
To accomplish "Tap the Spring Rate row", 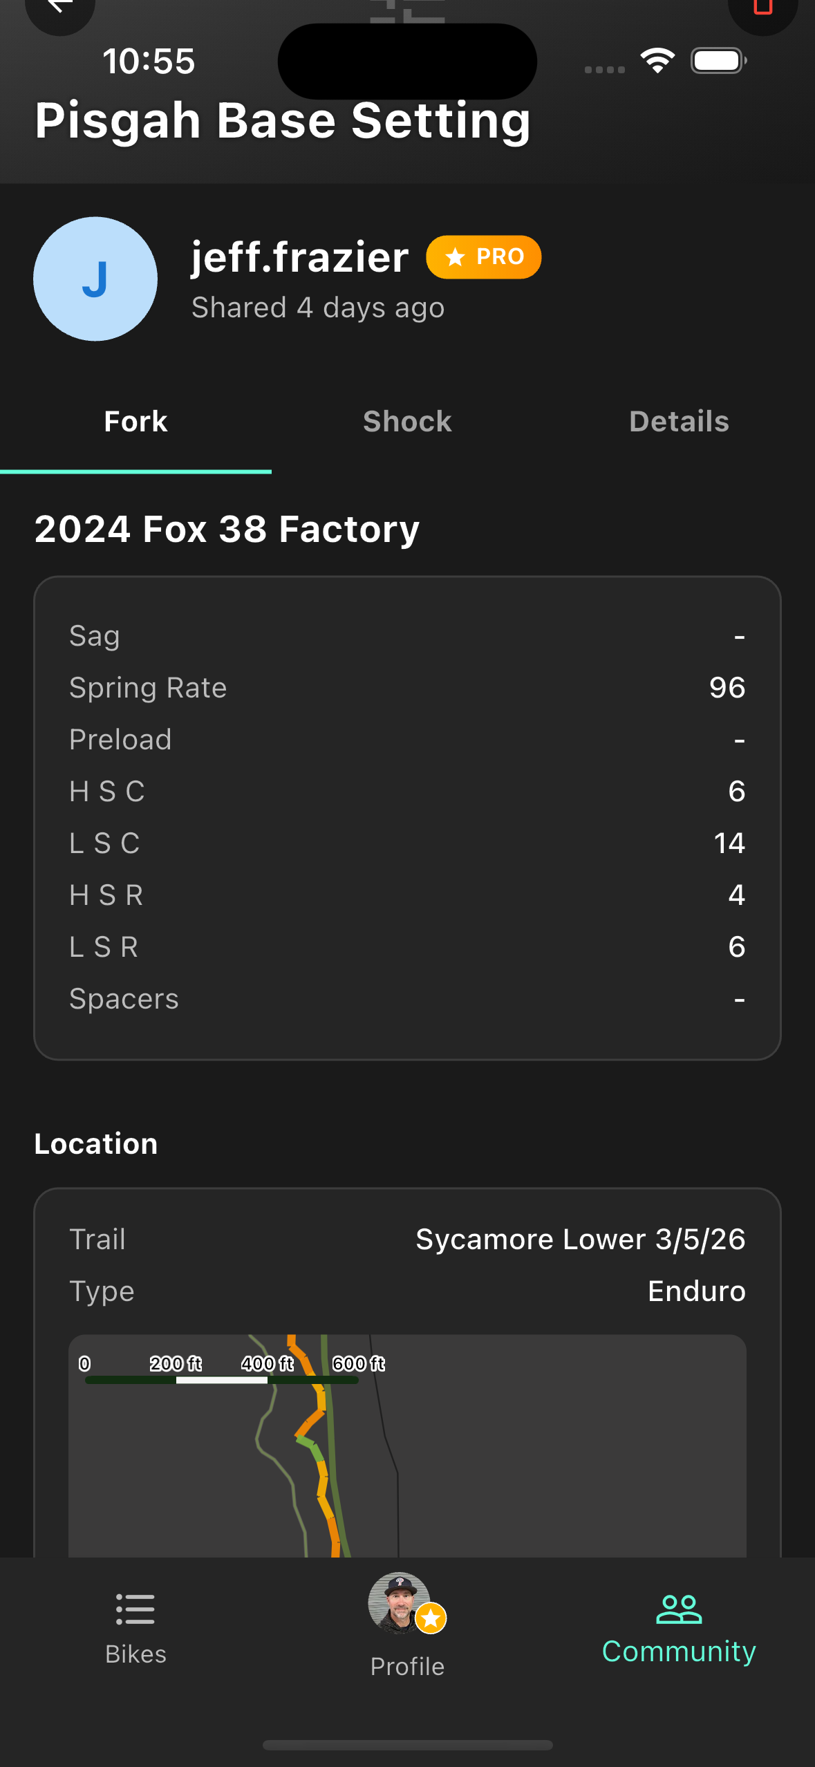I will (x=407, y=688).
